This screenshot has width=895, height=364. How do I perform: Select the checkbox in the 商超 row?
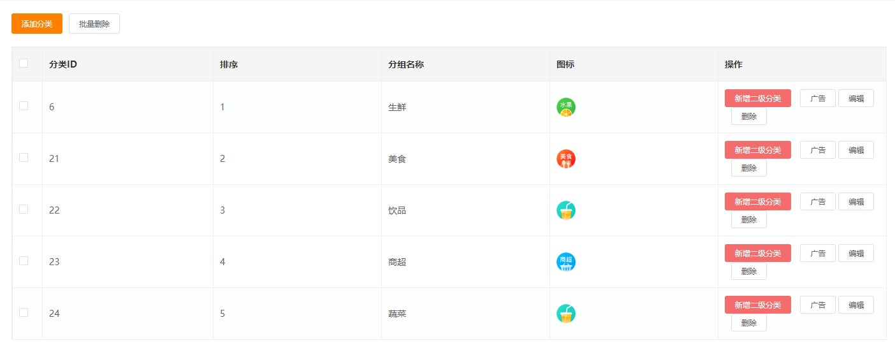24,261
